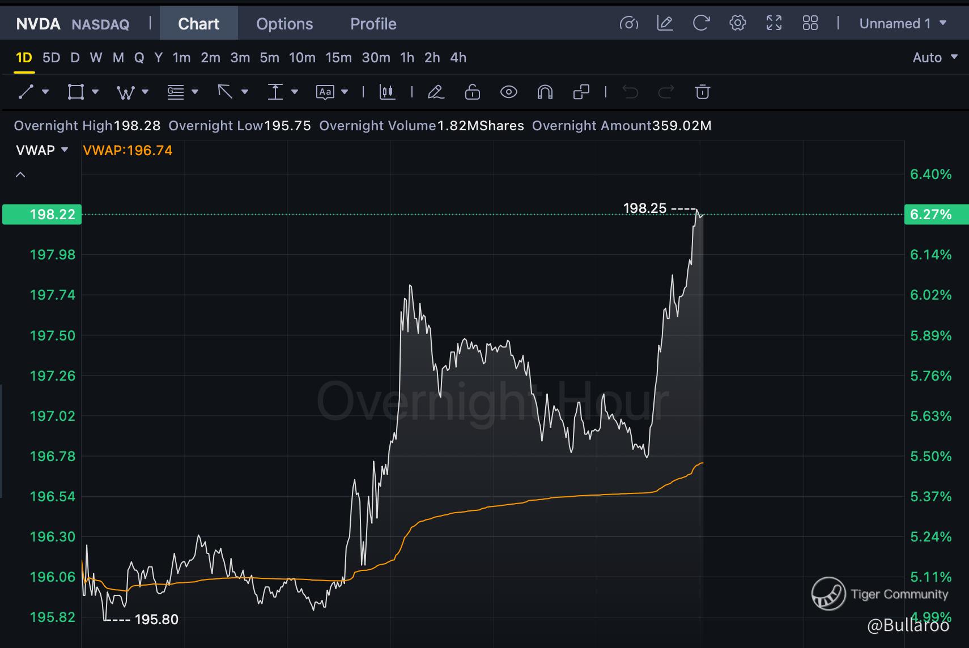
Task: Select the 15m interval
Action: (x=338, y=57)
